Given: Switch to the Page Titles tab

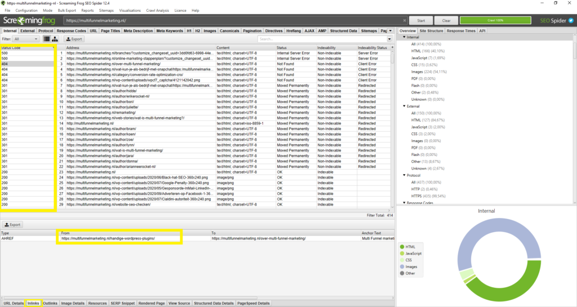Looking at the screenshot, I should (110, 31).
